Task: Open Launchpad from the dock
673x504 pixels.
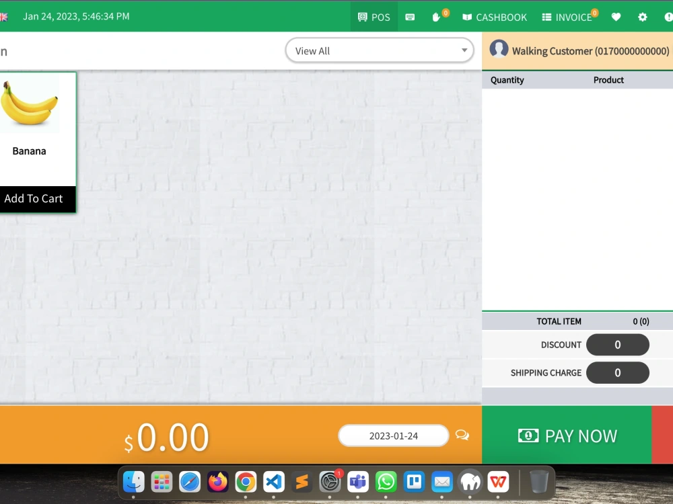Action: coord(162,482)
